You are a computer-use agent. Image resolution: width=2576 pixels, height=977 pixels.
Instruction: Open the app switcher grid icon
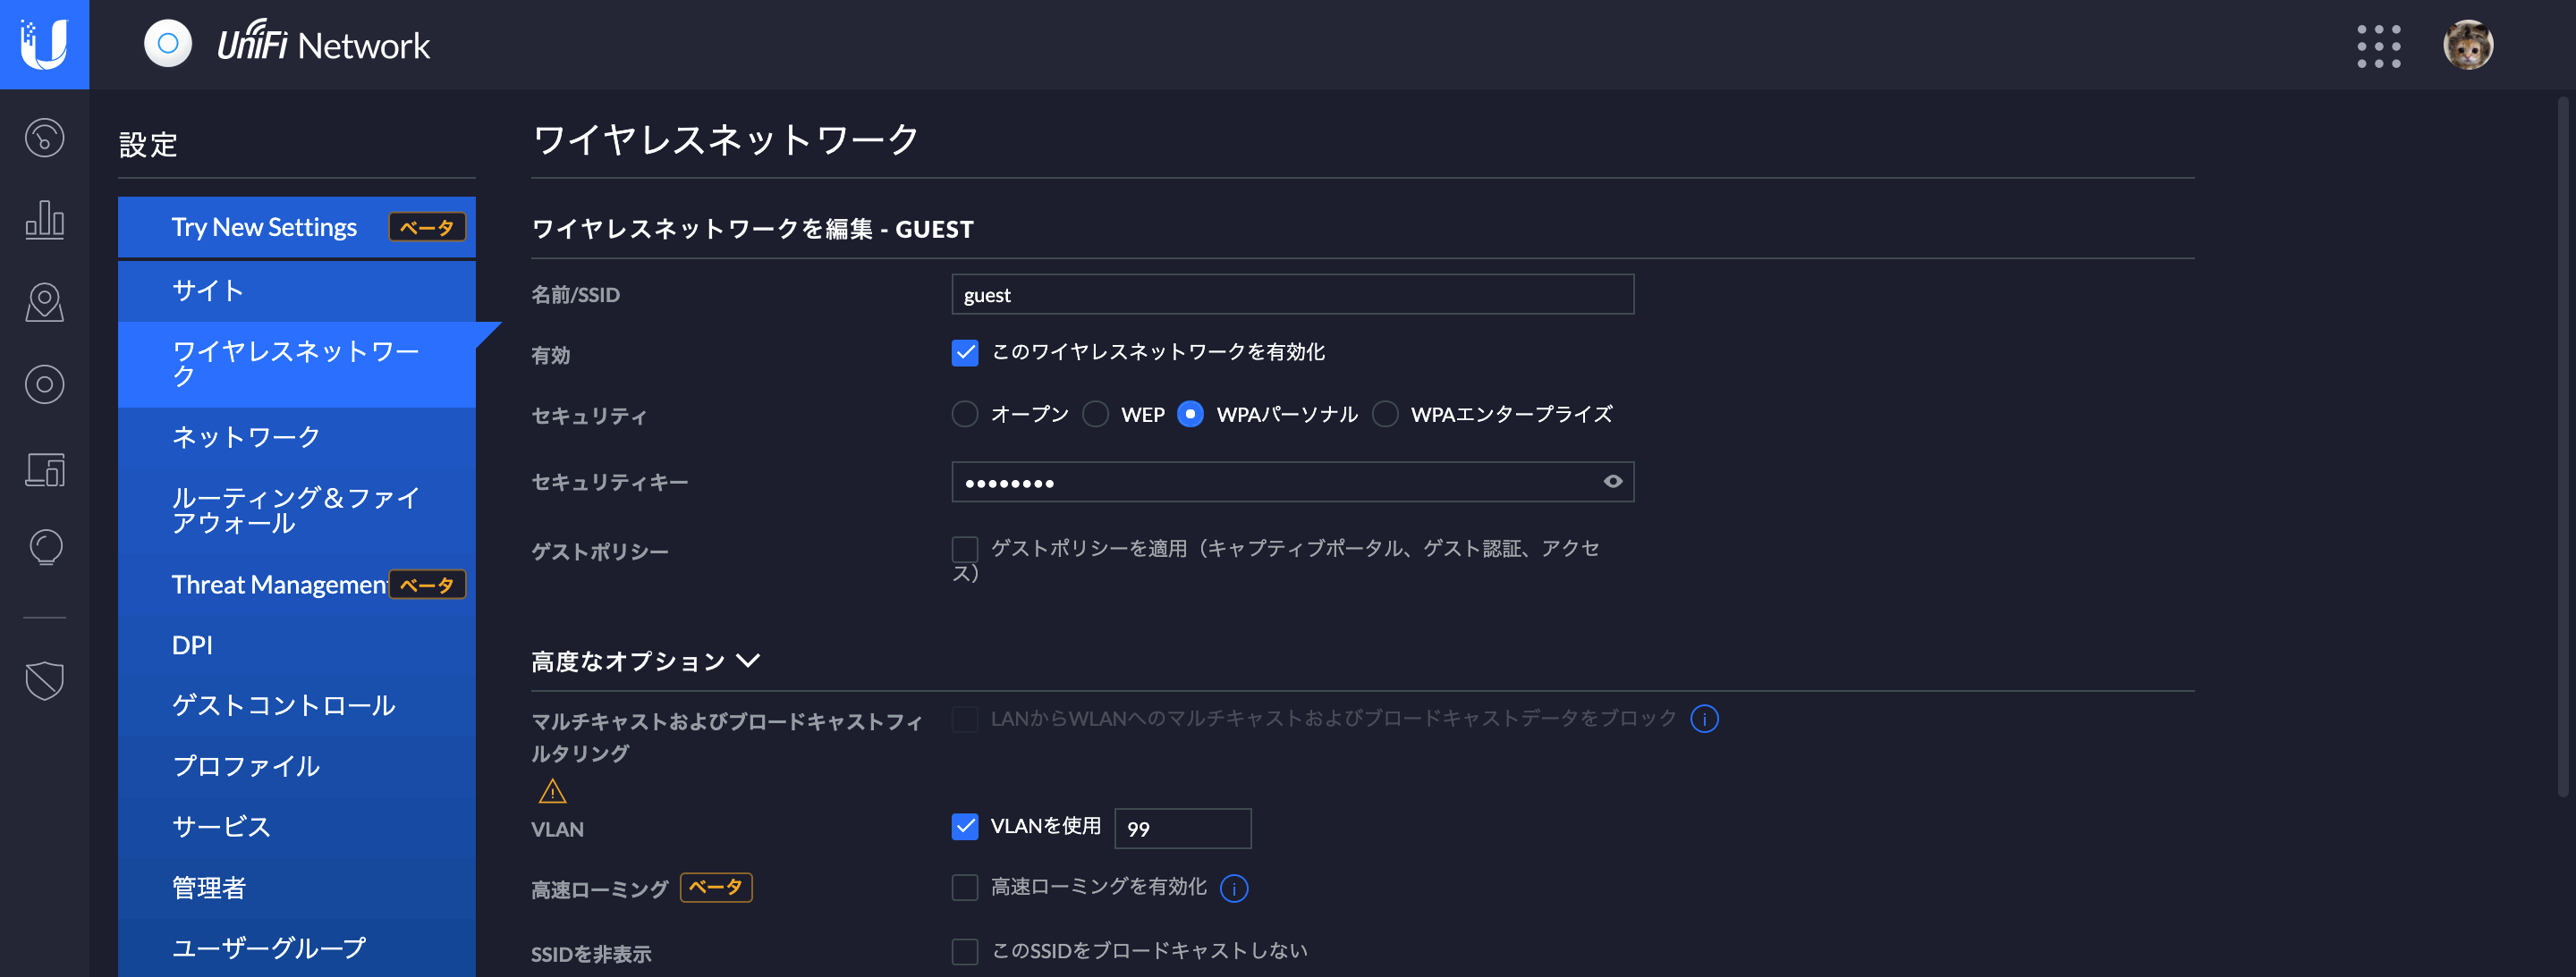tap(2378, 46)
